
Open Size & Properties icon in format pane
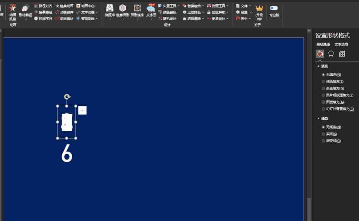click(342, 54)
